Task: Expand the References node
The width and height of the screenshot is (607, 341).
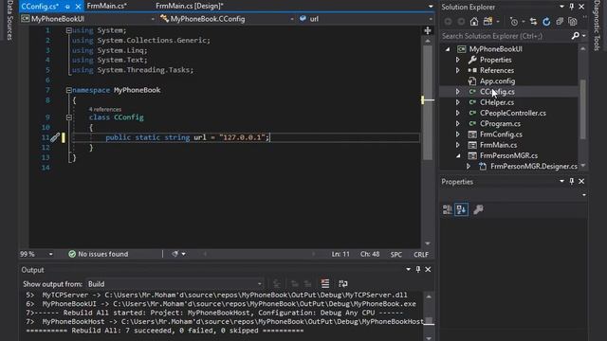Action: coord(457,70)
